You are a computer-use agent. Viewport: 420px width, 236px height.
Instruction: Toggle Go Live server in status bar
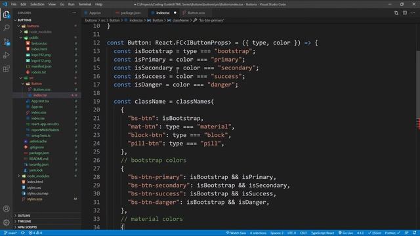tap(346, 233)
